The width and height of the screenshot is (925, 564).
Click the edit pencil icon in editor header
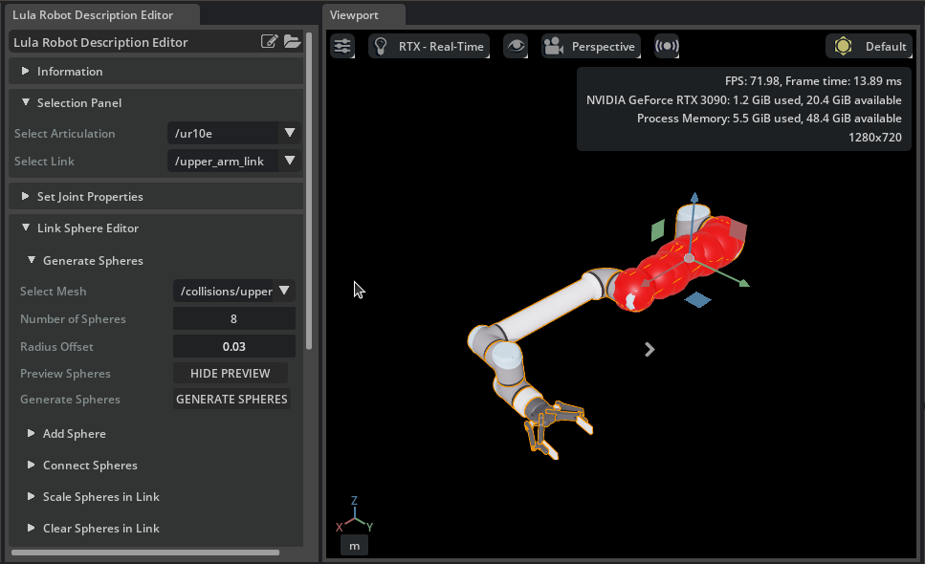(272, 42)
